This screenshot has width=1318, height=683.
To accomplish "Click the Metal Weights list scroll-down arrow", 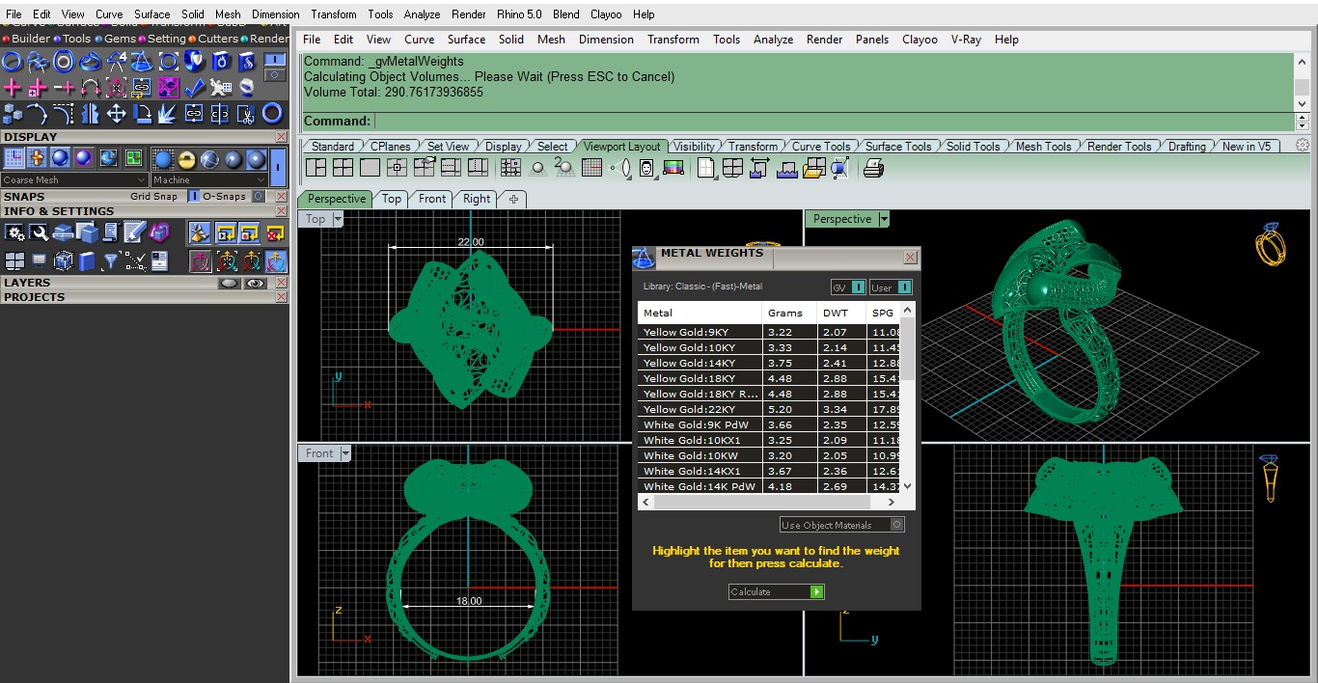I will pos(907,486).
